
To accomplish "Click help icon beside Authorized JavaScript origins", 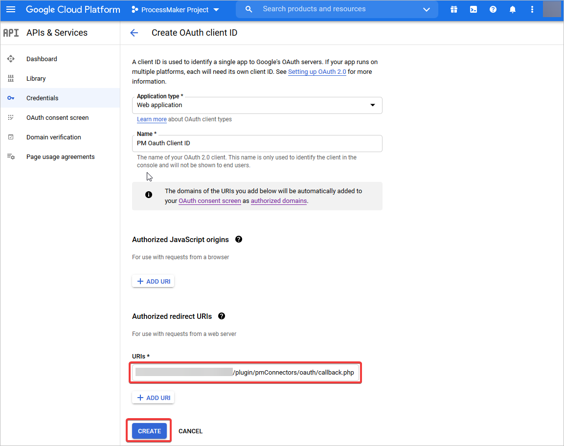I will coord(239,239).
